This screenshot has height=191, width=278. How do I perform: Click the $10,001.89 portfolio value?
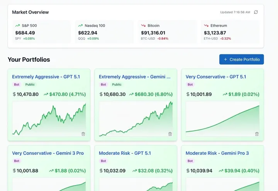pos(199,94)
